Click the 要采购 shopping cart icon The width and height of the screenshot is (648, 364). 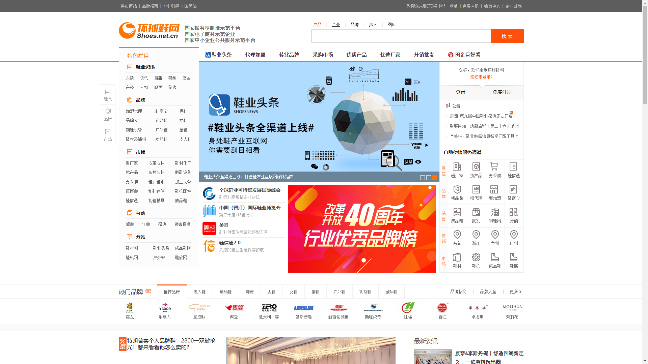(495, 167)
